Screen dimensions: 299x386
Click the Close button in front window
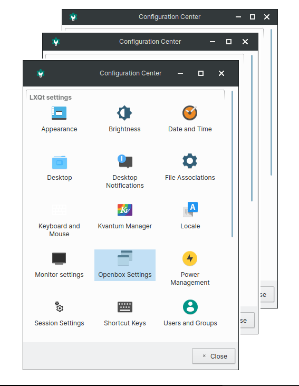pos(214,356)
